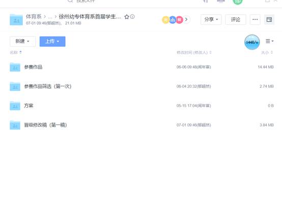This screenshot has width=282, height=200.
Task: Open the 参赛作品筛选（第一次）folder
Action: point(48,86)
